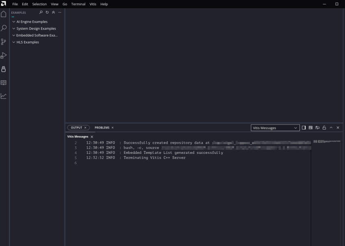Open the Vitis Messages output channel dropdown
The height and width of the screenshot is (246, 345).
tap(275, 128)
